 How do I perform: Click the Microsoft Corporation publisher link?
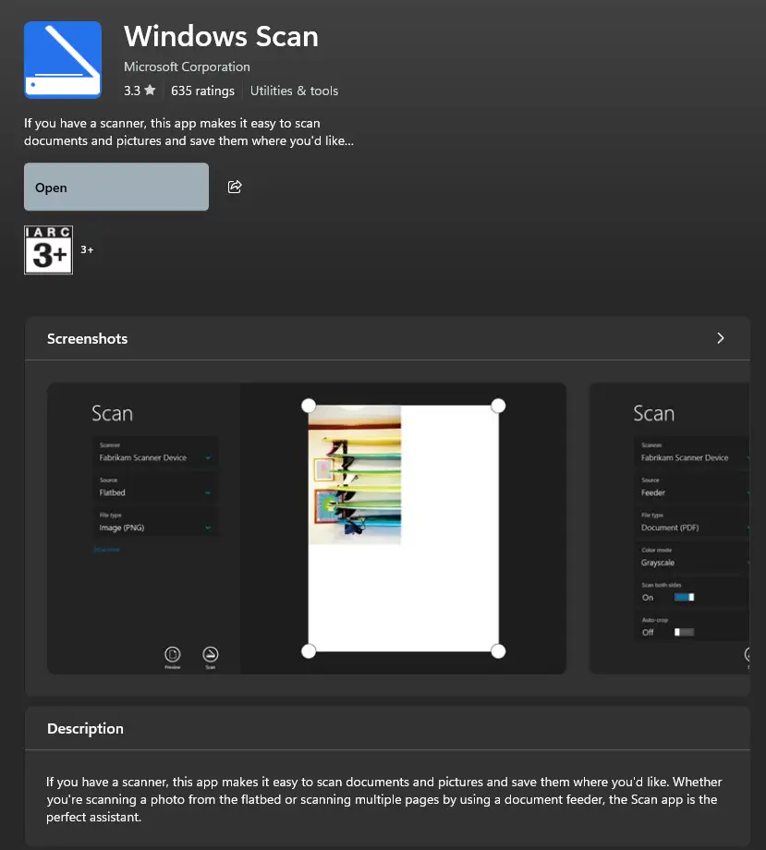point(187,67)
